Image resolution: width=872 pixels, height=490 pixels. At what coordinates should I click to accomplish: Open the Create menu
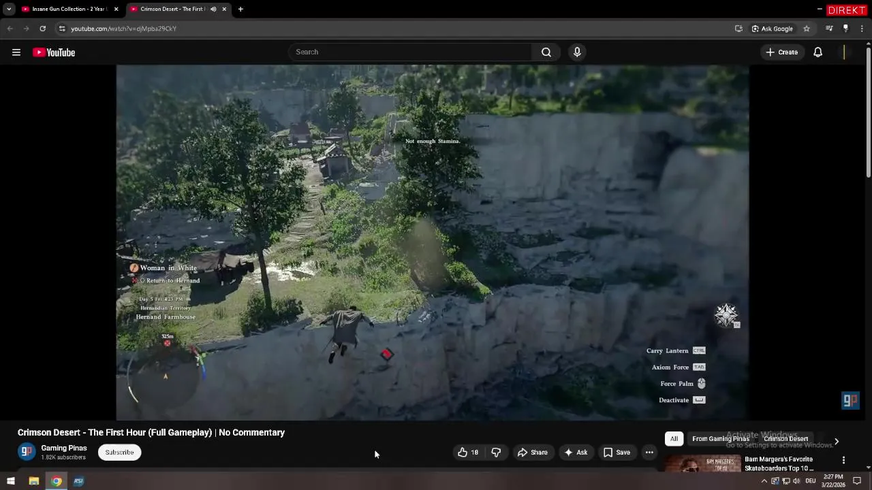[x=782, y=52]
